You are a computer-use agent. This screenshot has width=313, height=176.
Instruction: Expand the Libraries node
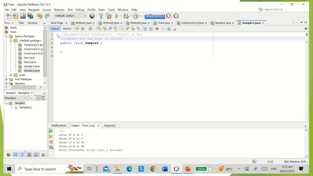click(6, 84)
